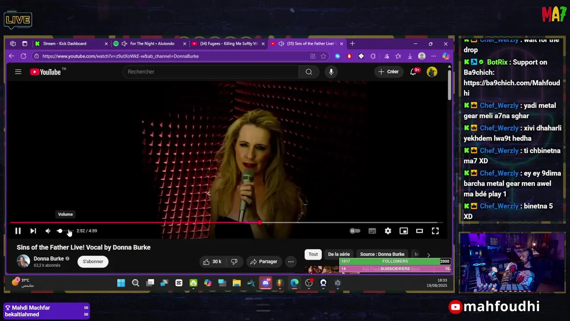The height and width of the screenshot is (321, 570).
Task: Reload the YouTube page
Action: pos(23,56)
